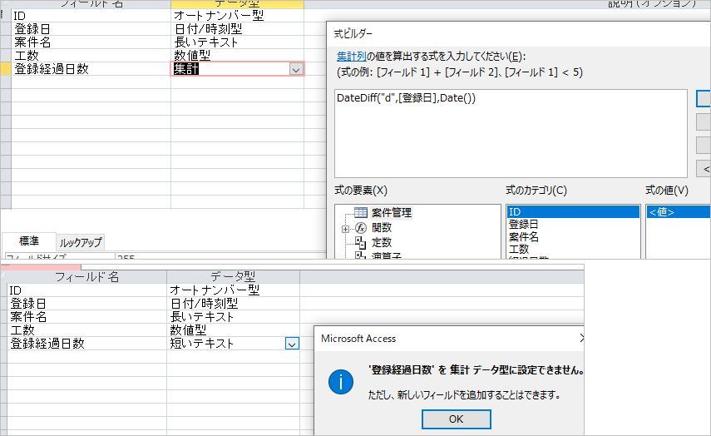Click the ID field name in lower table
The height and width of the screenshot is (436, 711).
[x=86, y=290]
